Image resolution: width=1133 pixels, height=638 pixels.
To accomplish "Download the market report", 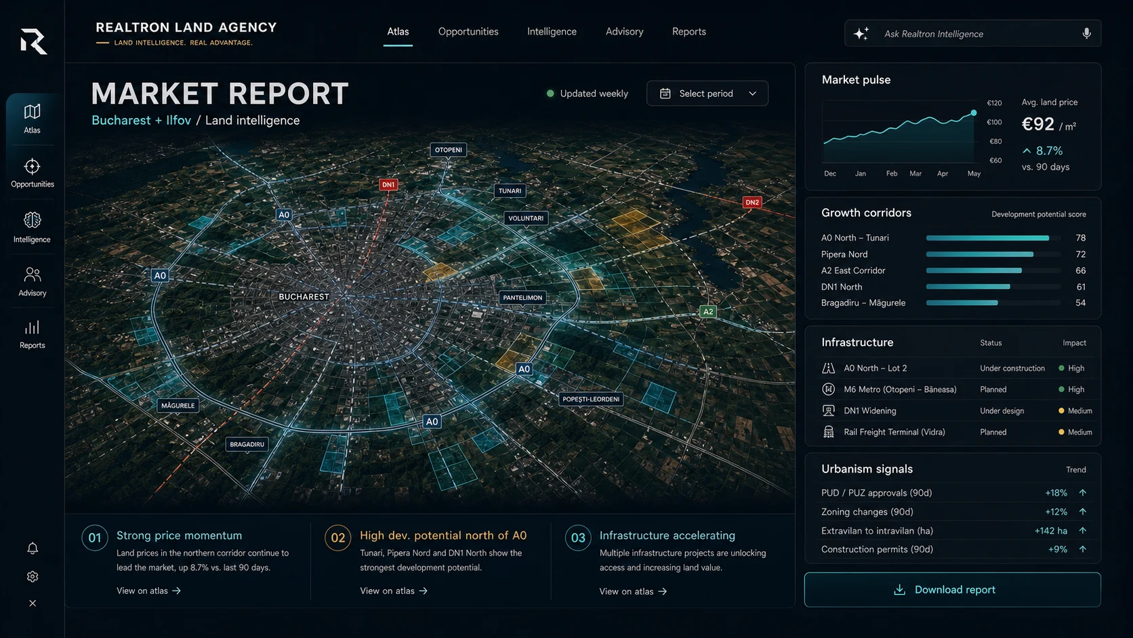I will [x=952, y=590].
